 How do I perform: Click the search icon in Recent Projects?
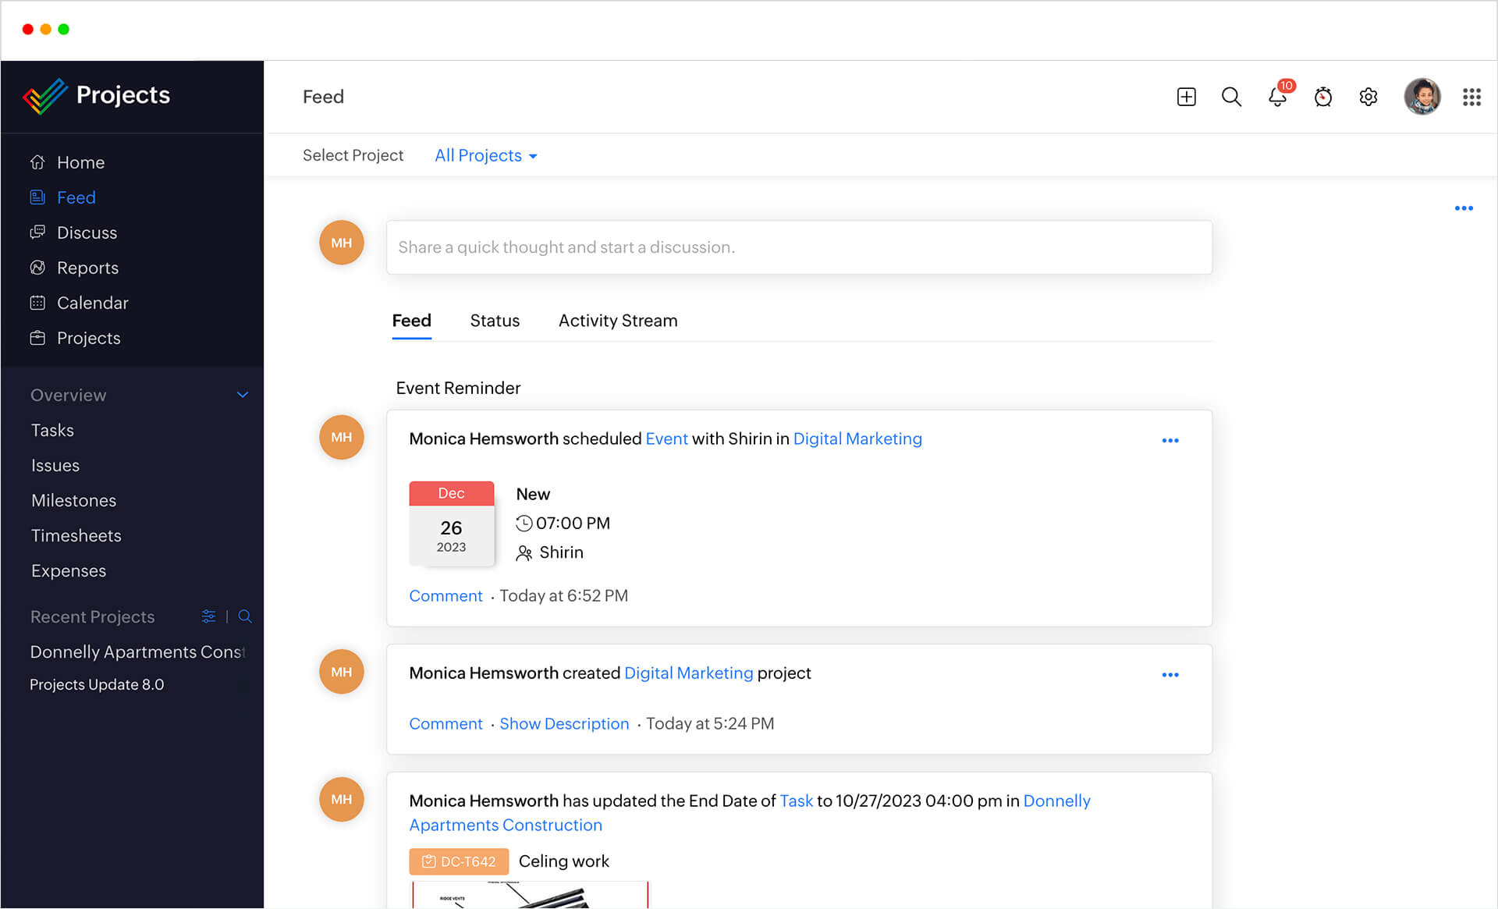244,616
